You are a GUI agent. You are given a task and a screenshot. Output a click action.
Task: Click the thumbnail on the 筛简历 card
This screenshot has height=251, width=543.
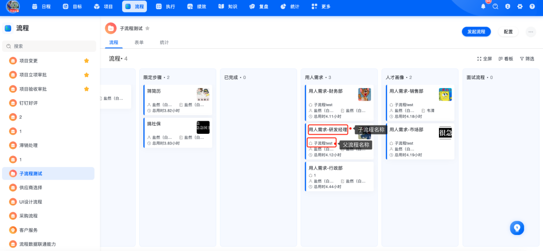(203, 94)
